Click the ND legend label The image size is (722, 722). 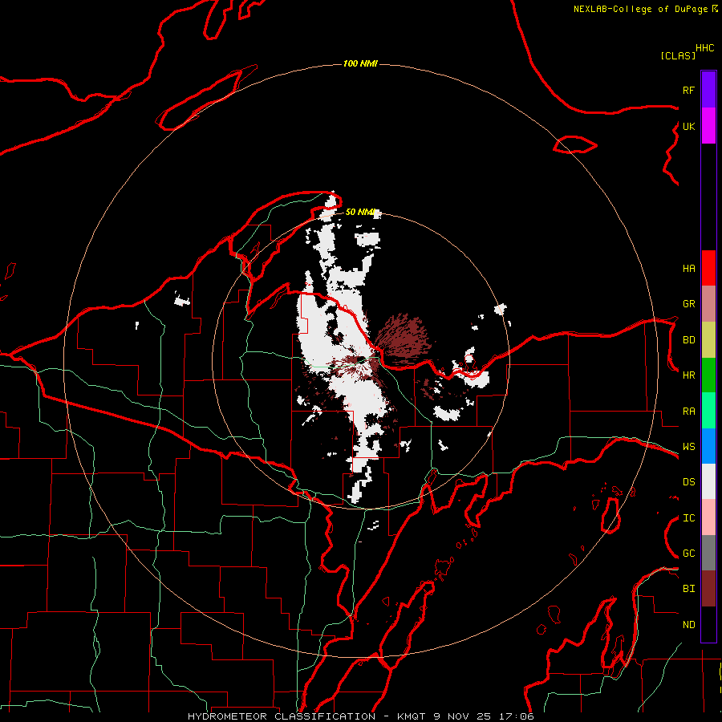[688, 625]
